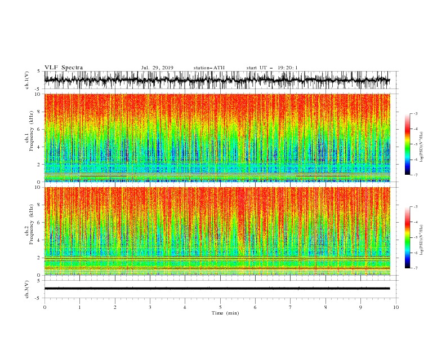Click the "6" kHz tick on ch.2 frequency axis
The width and height of the screenshot is (446, 345).
pos(40,223)
